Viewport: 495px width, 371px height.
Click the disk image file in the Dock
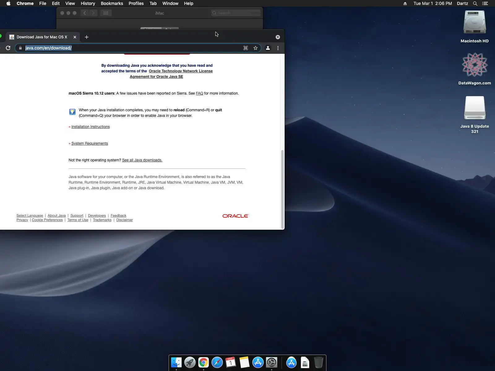(305, 362)
